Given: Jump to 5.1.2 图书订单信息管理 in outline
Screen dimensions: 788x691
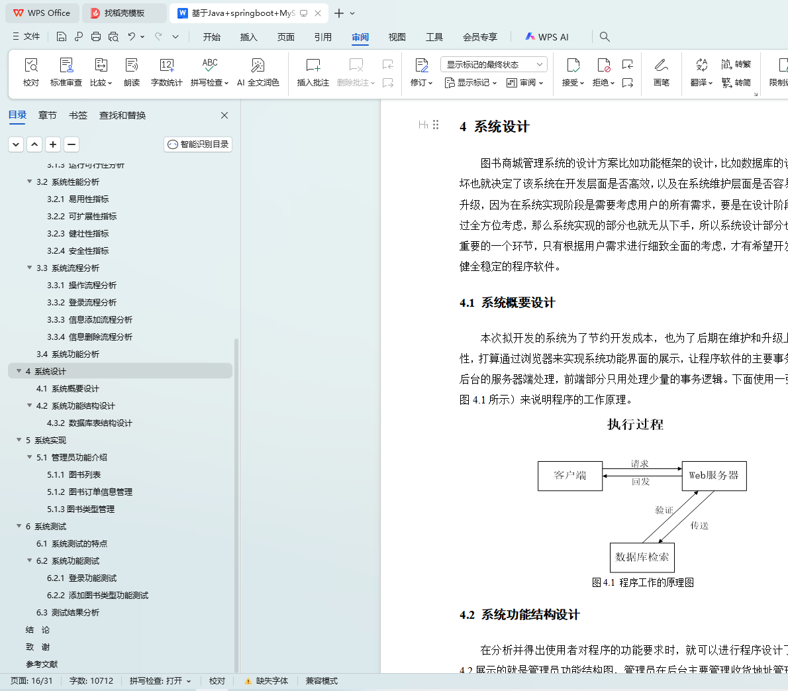Looking at the screenshot, I should click(x=90, y=492).
